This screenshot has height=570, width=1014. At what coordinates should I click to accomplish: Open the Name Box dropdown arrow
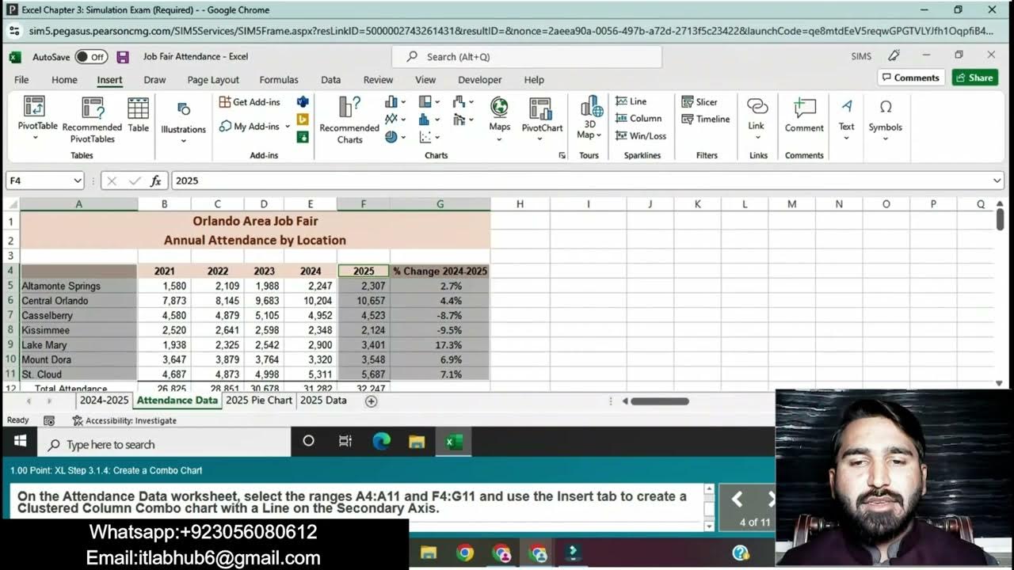(77, 180)
